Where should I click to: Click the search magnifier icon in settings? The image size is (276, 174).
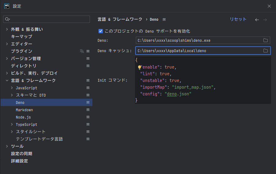pyautogui.click(x=7, y=19)
